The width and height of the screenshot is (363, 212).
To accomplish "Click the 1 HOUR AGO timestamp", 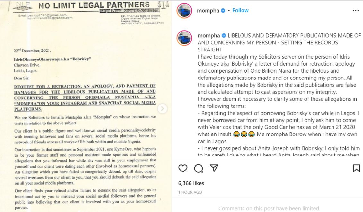I will tap(190, 192).
